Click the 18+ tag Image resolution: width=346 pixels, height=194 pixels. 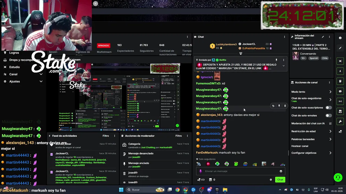[303, 58]
